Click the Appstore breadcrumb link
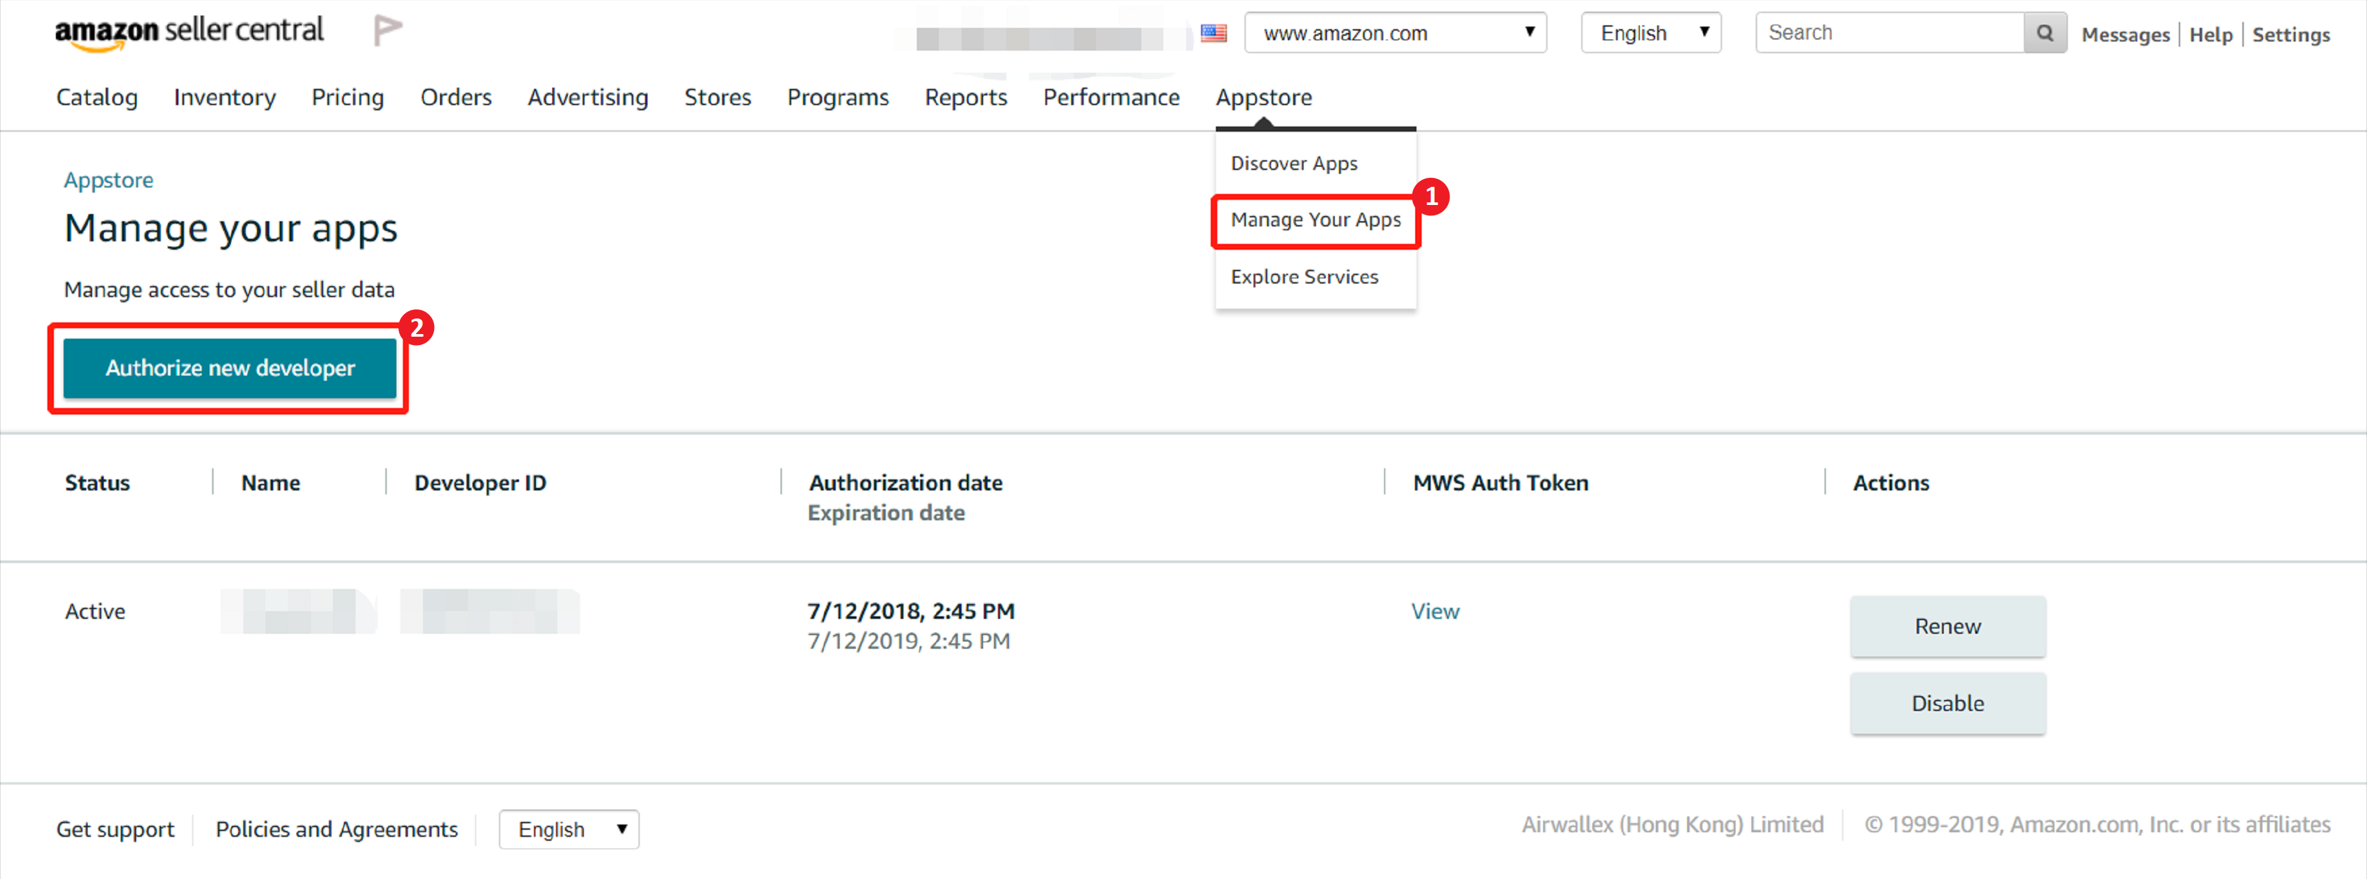The image size is (2367, 879). point(108,180)
